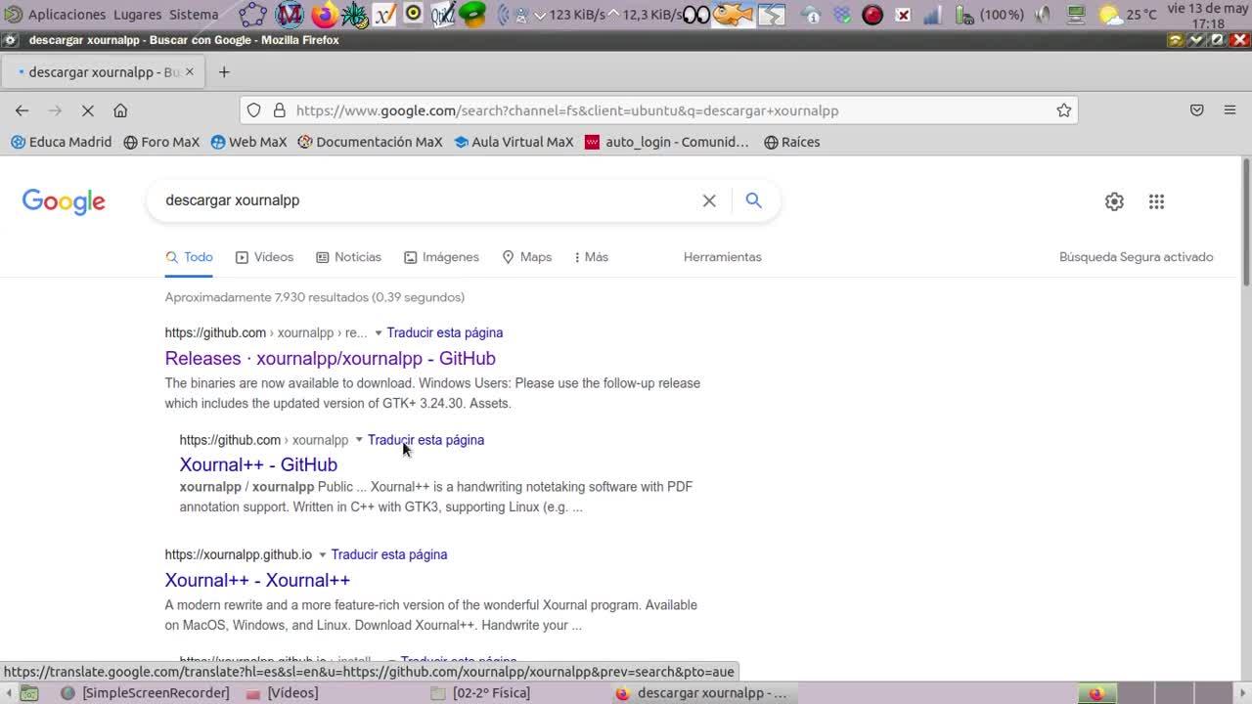Click the googly eyes applet in the top panel

click(695, 15)
